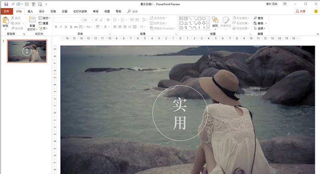The image size is (320, 174).
Task: Switch to the 插入 Insert tab
Action: 30,11
